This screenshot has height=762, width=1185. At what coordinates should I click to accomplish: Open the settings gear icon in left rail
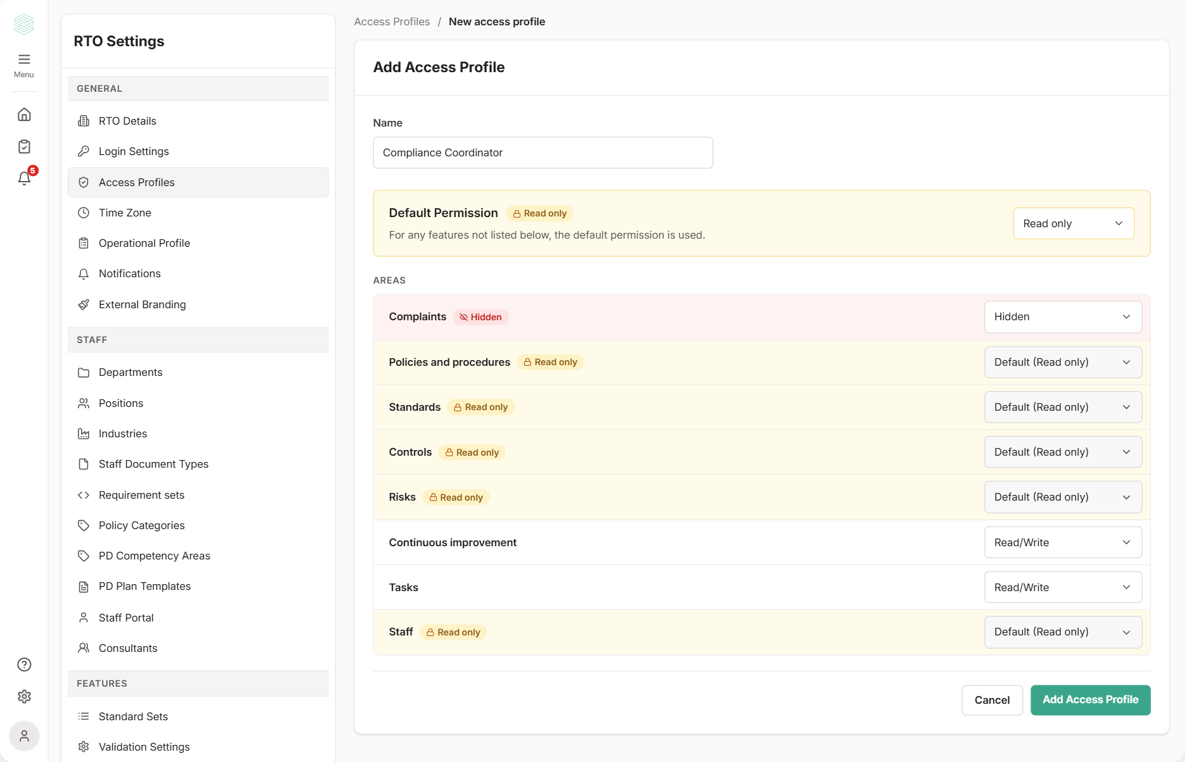[x=24, y=696]
